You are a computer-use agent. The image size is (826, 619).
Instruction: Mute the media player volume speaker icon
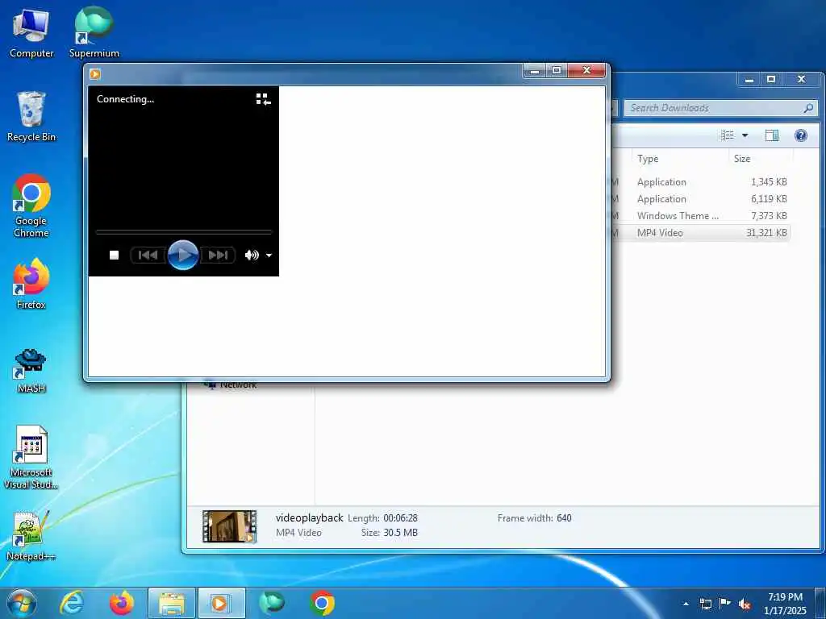coord(252,255)
